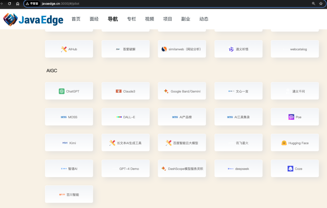Open the GPT-4 Demo link
The width and height of the screenshot is (327, 208).
click(x=125, y=169)
